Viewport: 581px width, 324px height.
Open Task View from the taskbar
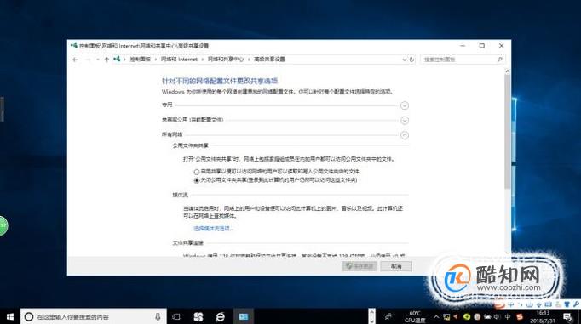point(177,317)
